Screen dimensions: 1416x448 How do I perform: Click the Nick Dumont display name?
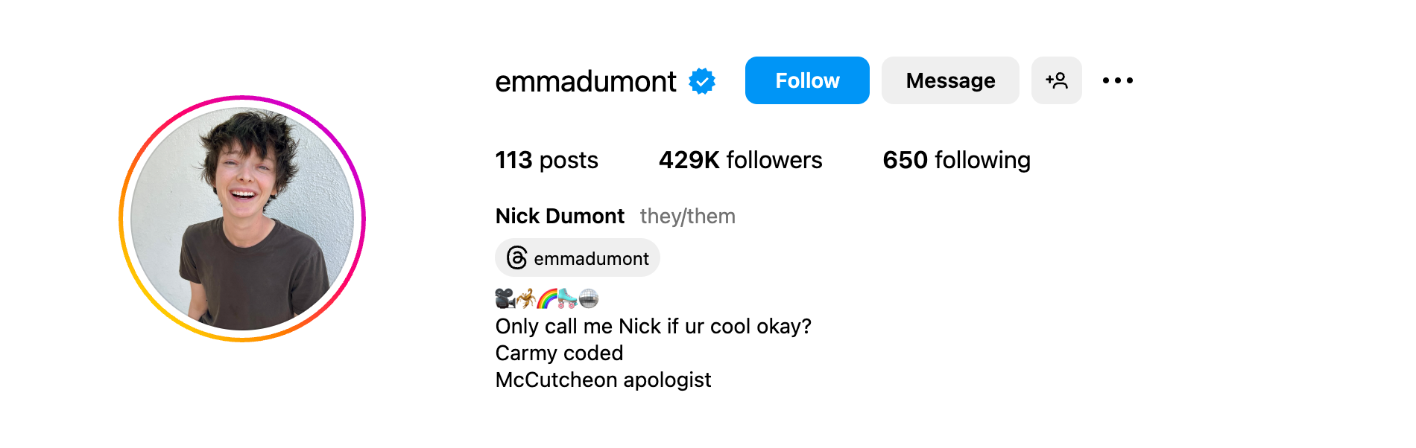[560, 216]
